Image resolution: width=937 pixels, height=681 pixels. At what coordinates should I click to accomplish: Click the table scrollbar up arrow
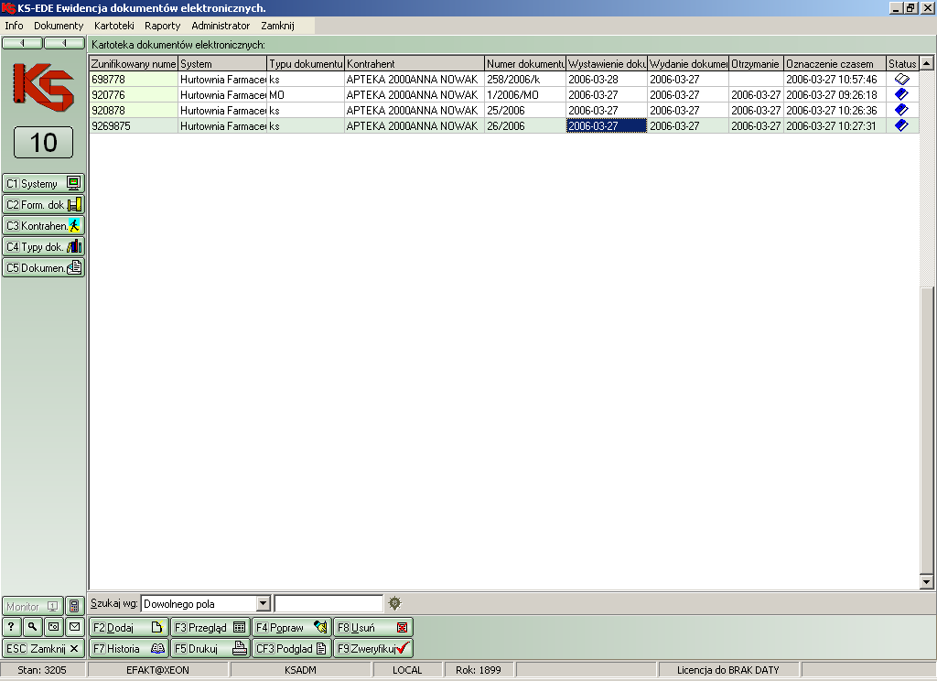tap(926, 63)
